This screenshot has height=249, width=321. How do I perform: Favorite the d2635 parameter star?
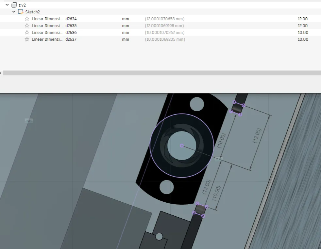click(27, 25)
